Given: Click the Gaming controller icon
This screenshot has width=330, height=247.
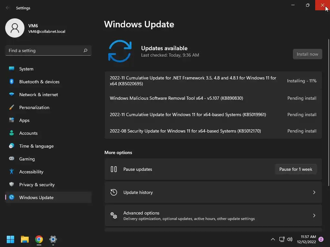Looking at the screenshot, I should [12, 159].
